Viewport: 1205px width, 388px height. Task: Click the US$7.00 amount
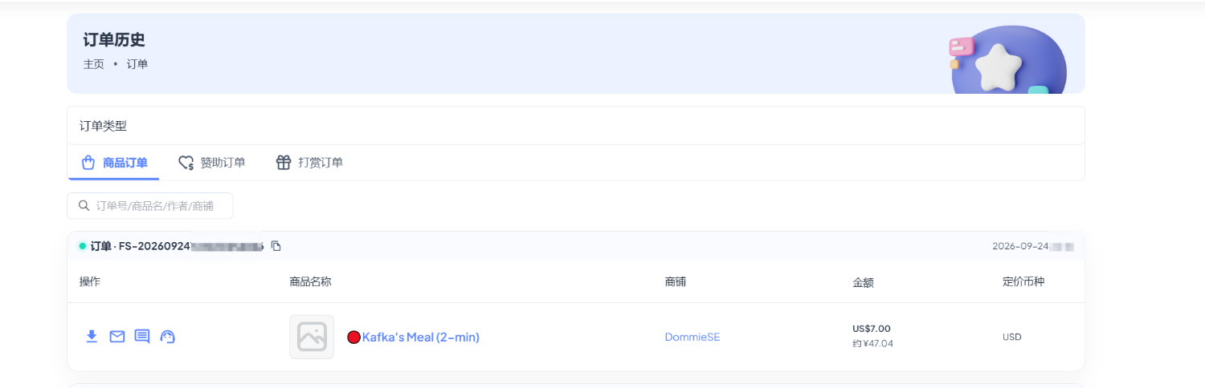(x=872, y=329)
